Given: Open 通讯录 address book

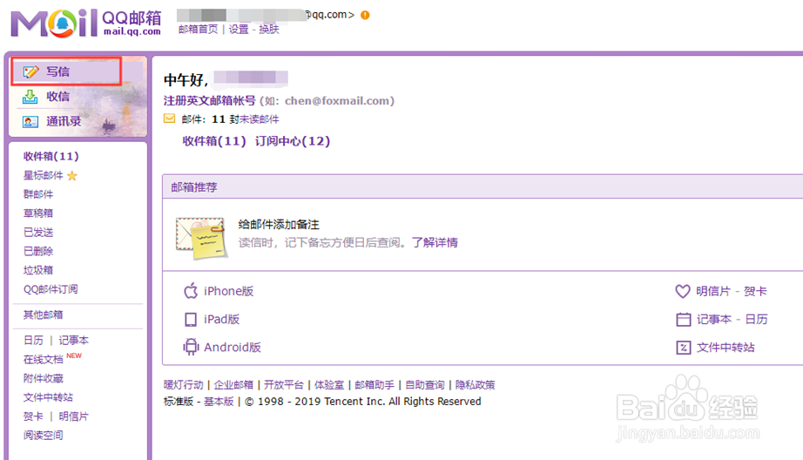Looking at the screenshot, I should point(64,121).
